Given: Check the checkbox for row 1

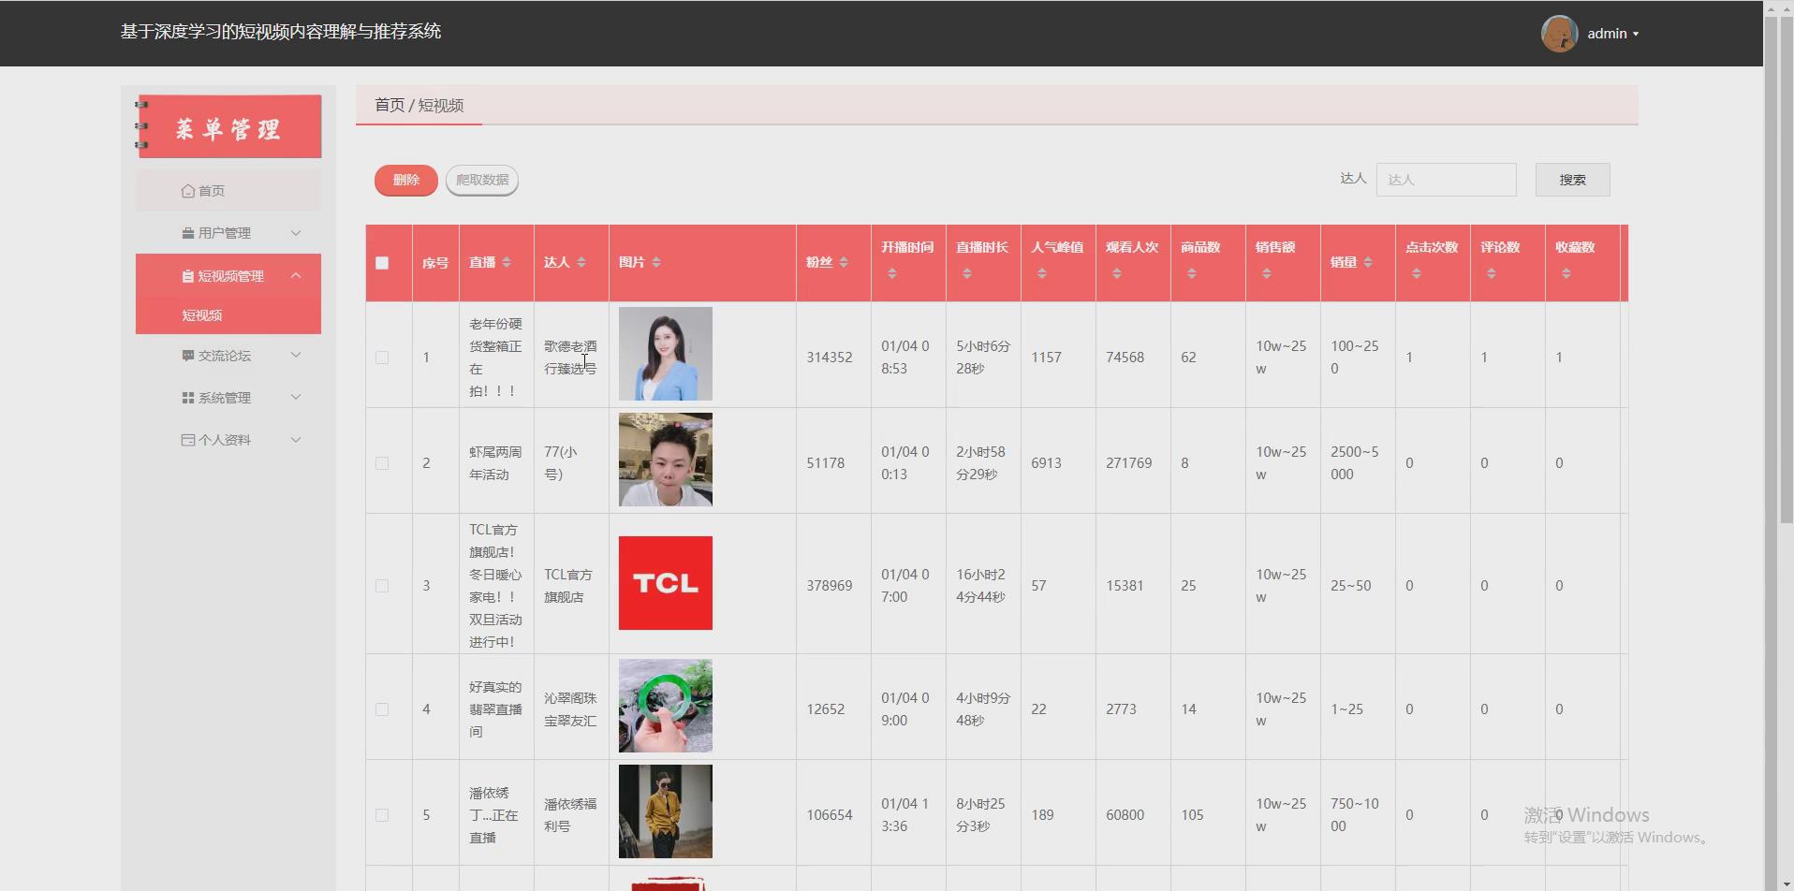Looking at the screenshot, I should click(x=382, y=358).
